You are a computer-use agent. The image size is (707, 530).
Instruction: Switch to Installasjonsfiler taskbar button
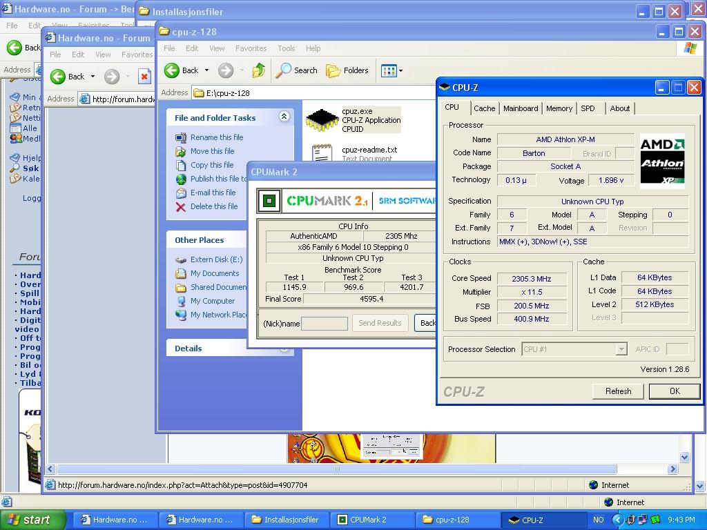click(287, 520)
